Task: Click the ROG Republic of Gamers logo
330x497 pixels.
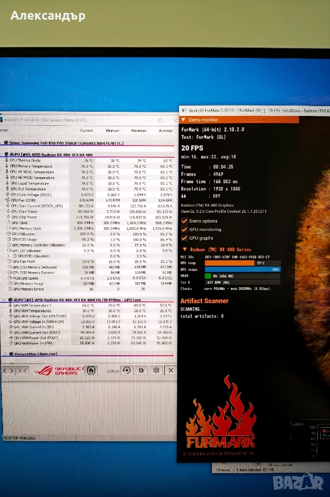Action: 60,371
